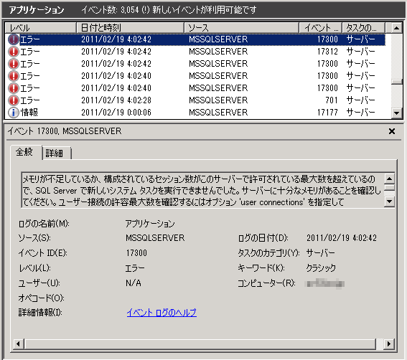The height and width of the screenshot is (360, 407).
Task: Click the horizontal scrollbar left arrow
Action: tap(18, 344)
